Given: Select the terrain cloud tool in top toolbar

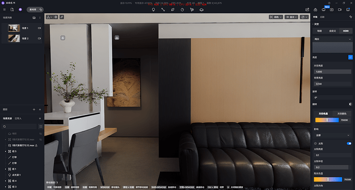Looking at the screenshot, I should [x=202, y=9].
